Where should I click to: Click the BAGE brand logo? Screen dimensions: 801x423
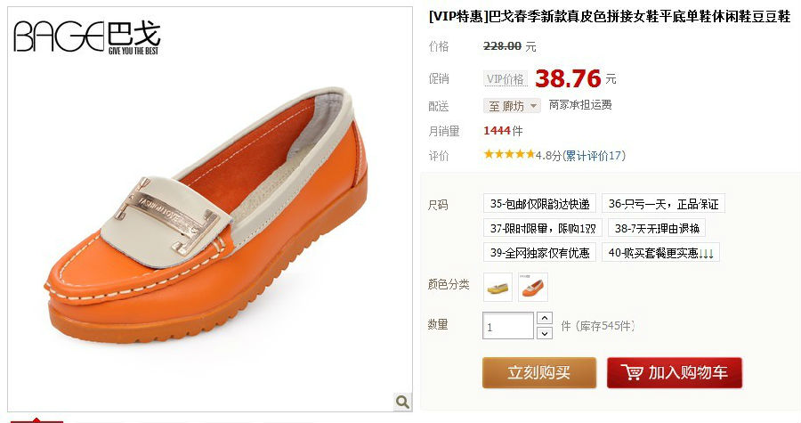click(87, 37)
